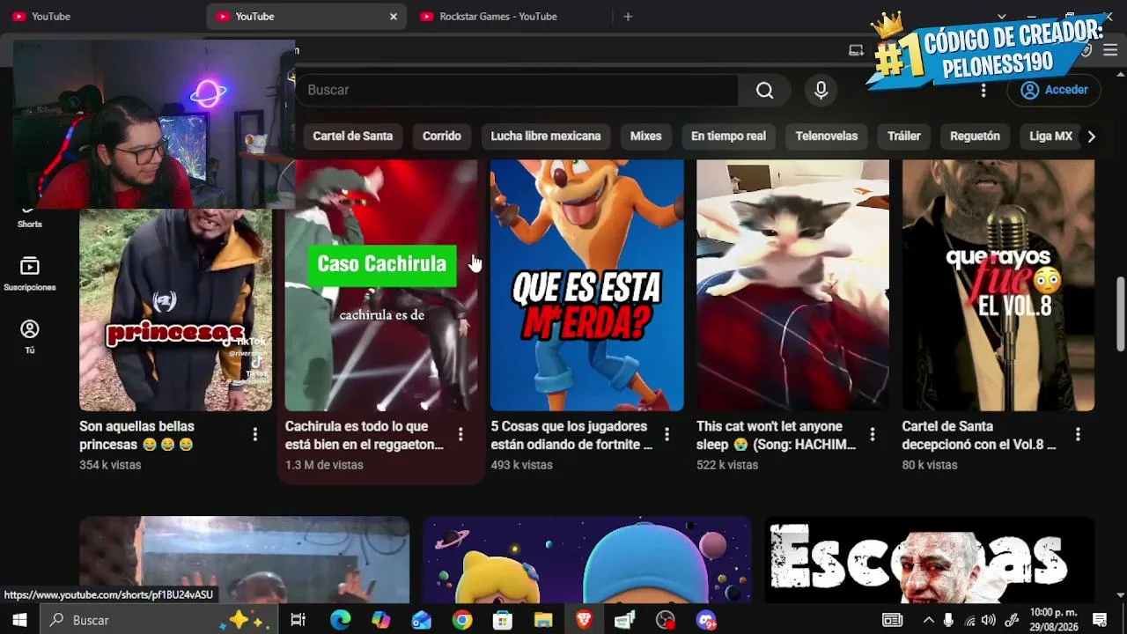Open 'Cachirula es todo lo que está bien' title
This screenshot has height=634, width=1127.
[364, 435]
